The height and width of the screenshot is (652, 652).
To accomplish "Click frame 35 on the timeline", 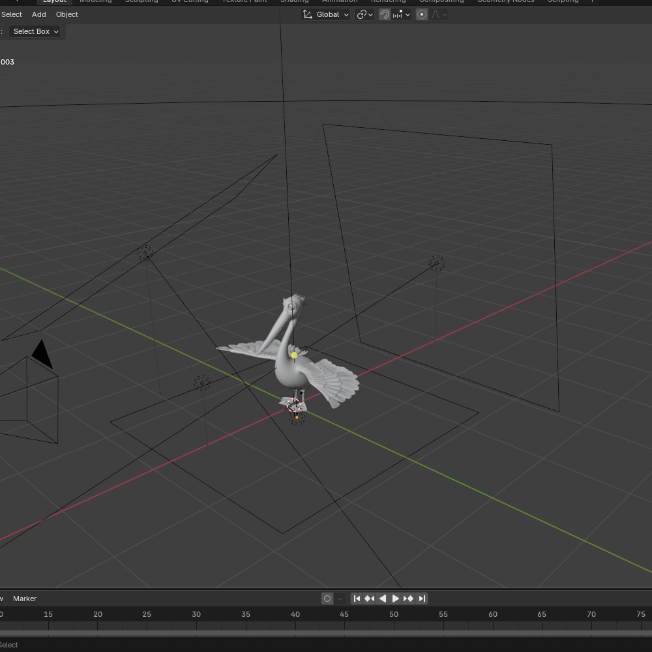I will 246,614.
